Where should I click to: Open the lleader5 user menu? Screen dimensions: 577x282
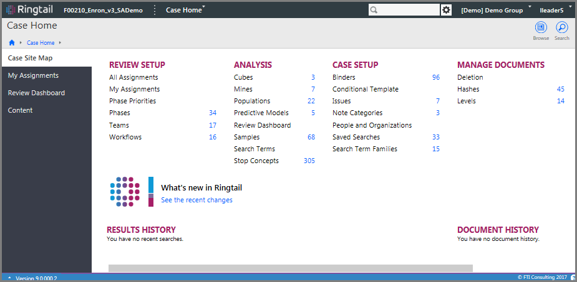click(x=555, y=11)
